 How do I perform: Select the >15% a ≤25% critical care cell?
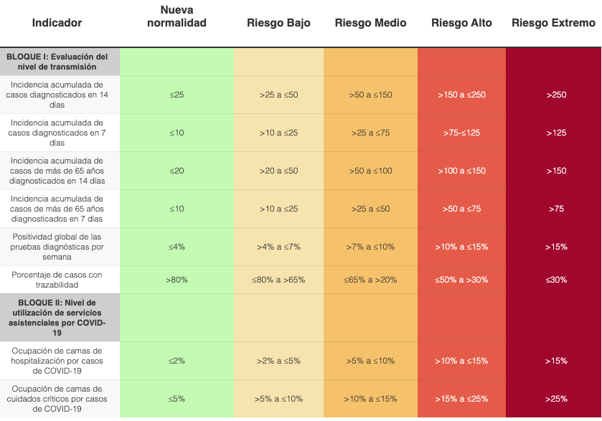point(461,399)
